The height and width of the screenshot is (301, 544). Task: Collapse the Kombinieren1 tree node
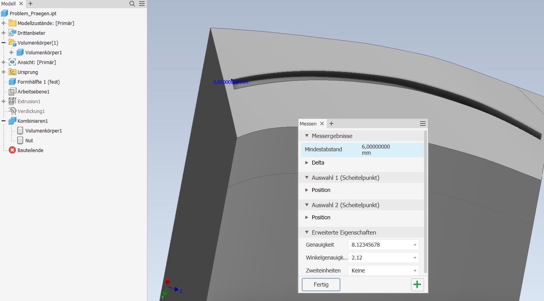4,121
